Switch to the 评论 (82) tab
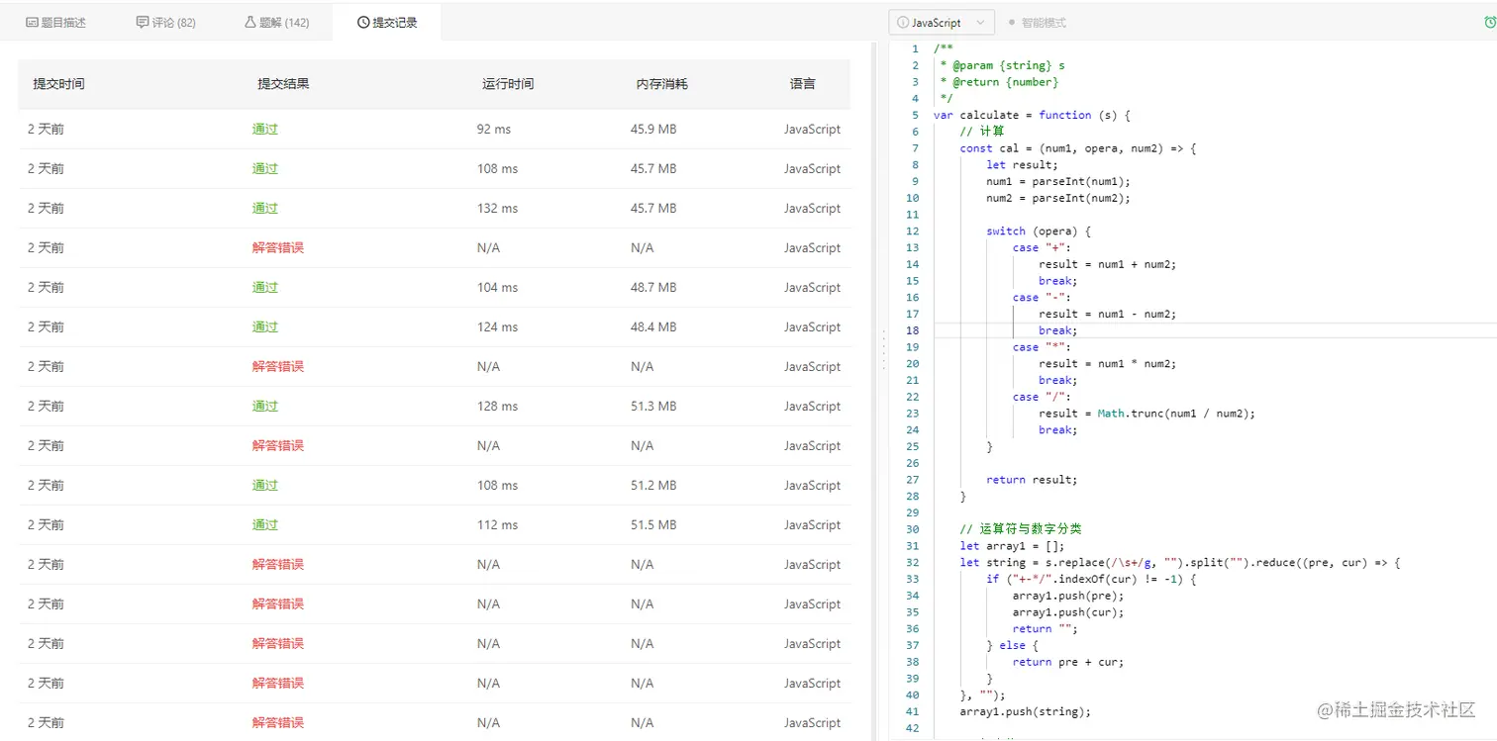 pyautogui.click(x=165, y=22)
